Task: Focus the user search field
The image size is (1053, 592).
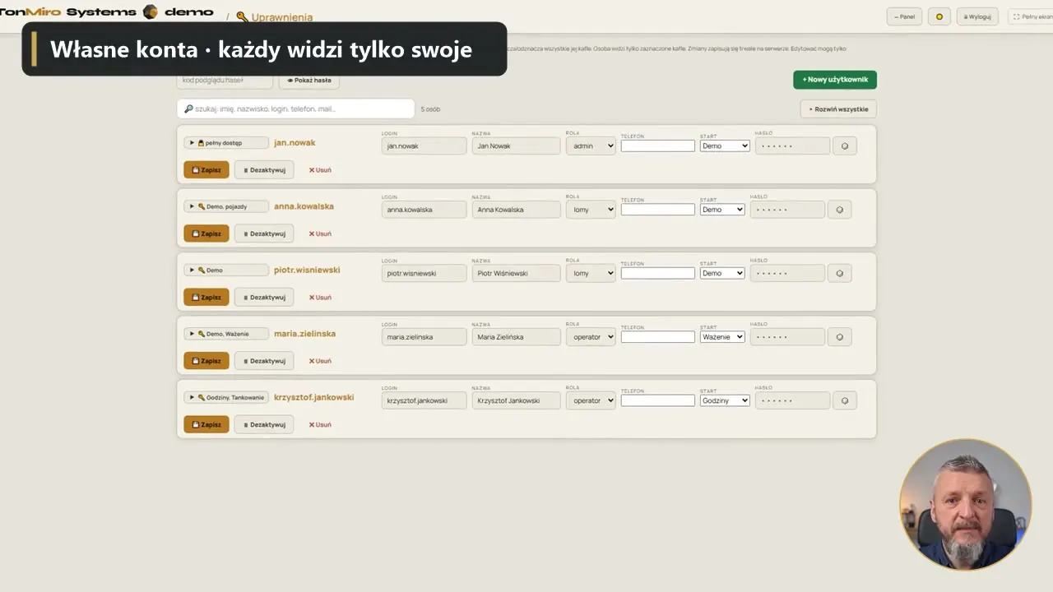Action: coord(296,109)
